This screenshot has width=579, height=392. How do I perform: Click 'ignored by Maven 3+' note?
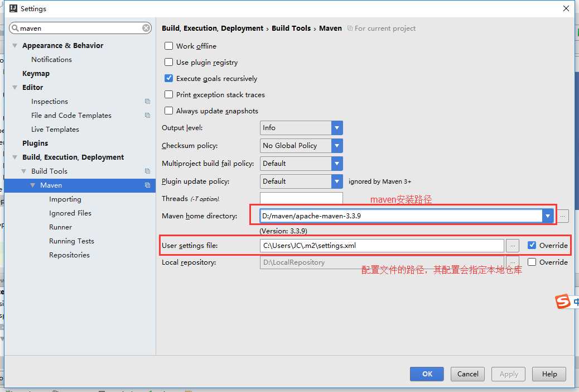[x=380, y=181]
